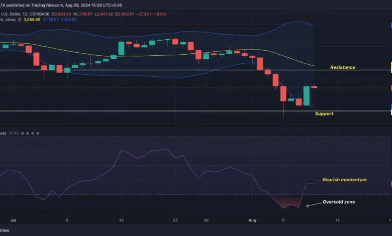Click the 22 date marker on time axis

(175, 220)
